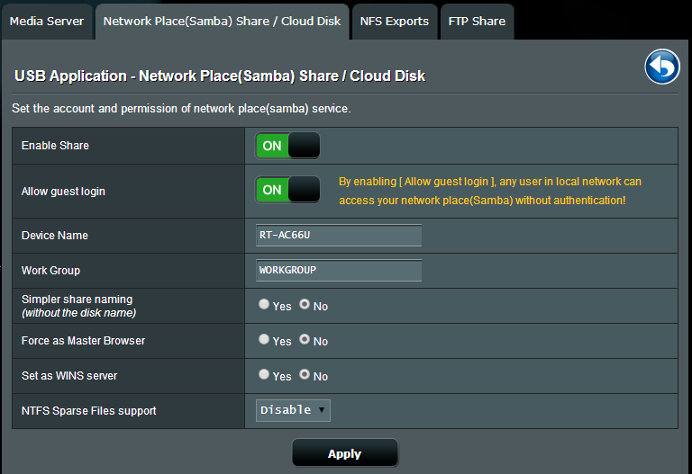Select Yes for Simpler share naming
Viewport: 692px width, 474px height.
(x=264, y=305)
